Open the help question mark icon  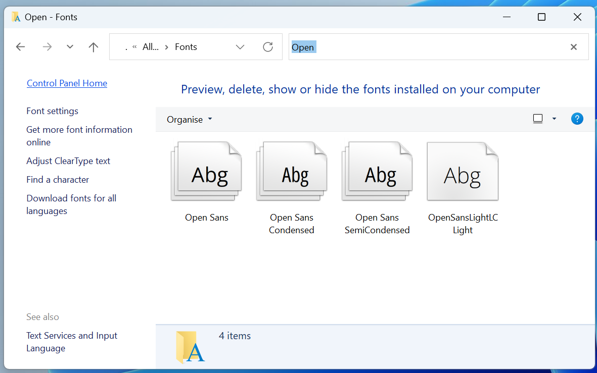coord(577,119)
